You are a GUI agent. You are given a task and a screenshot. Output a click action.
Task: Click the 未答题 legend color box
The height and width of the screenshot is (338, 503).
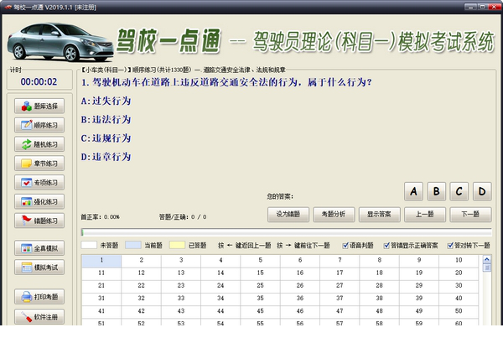tap(89, 245)
